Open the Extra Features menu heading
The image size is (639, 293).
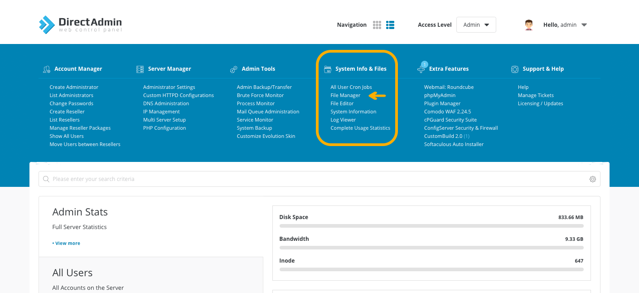(x=449, y=69)
